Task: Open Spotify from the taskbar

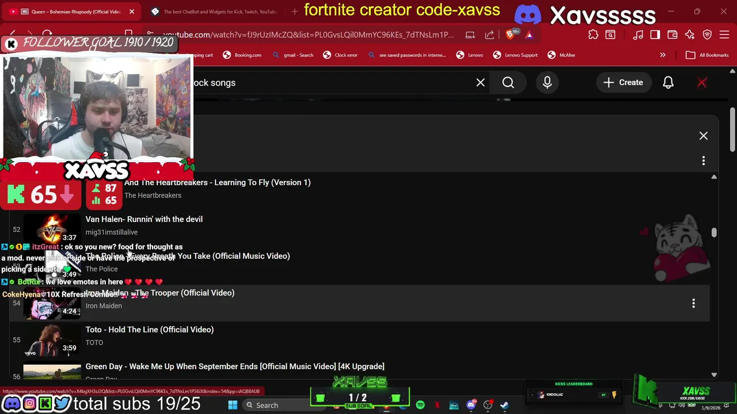Action: (x=420, y=405)
